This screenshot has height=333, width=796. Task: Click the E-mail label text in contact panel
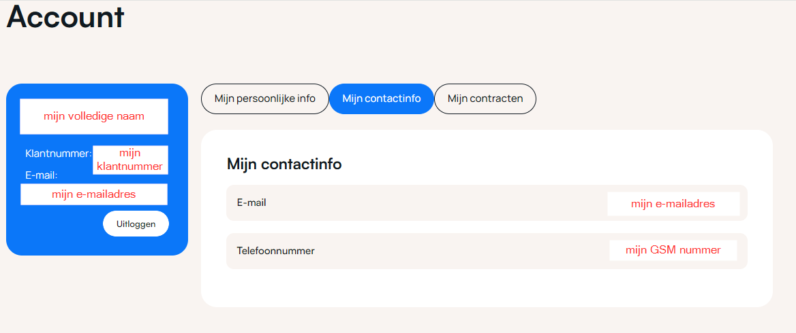[x=251, y=203]
